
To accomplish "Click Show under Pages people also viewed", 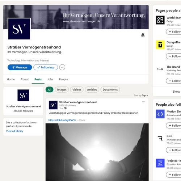I will click(x=176, y=92).
